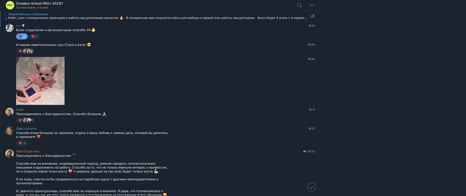The height and width of the screenshot is (196, 466).
Task: Toggle the broken heart reaction with count 1
Action: (35, 36)
